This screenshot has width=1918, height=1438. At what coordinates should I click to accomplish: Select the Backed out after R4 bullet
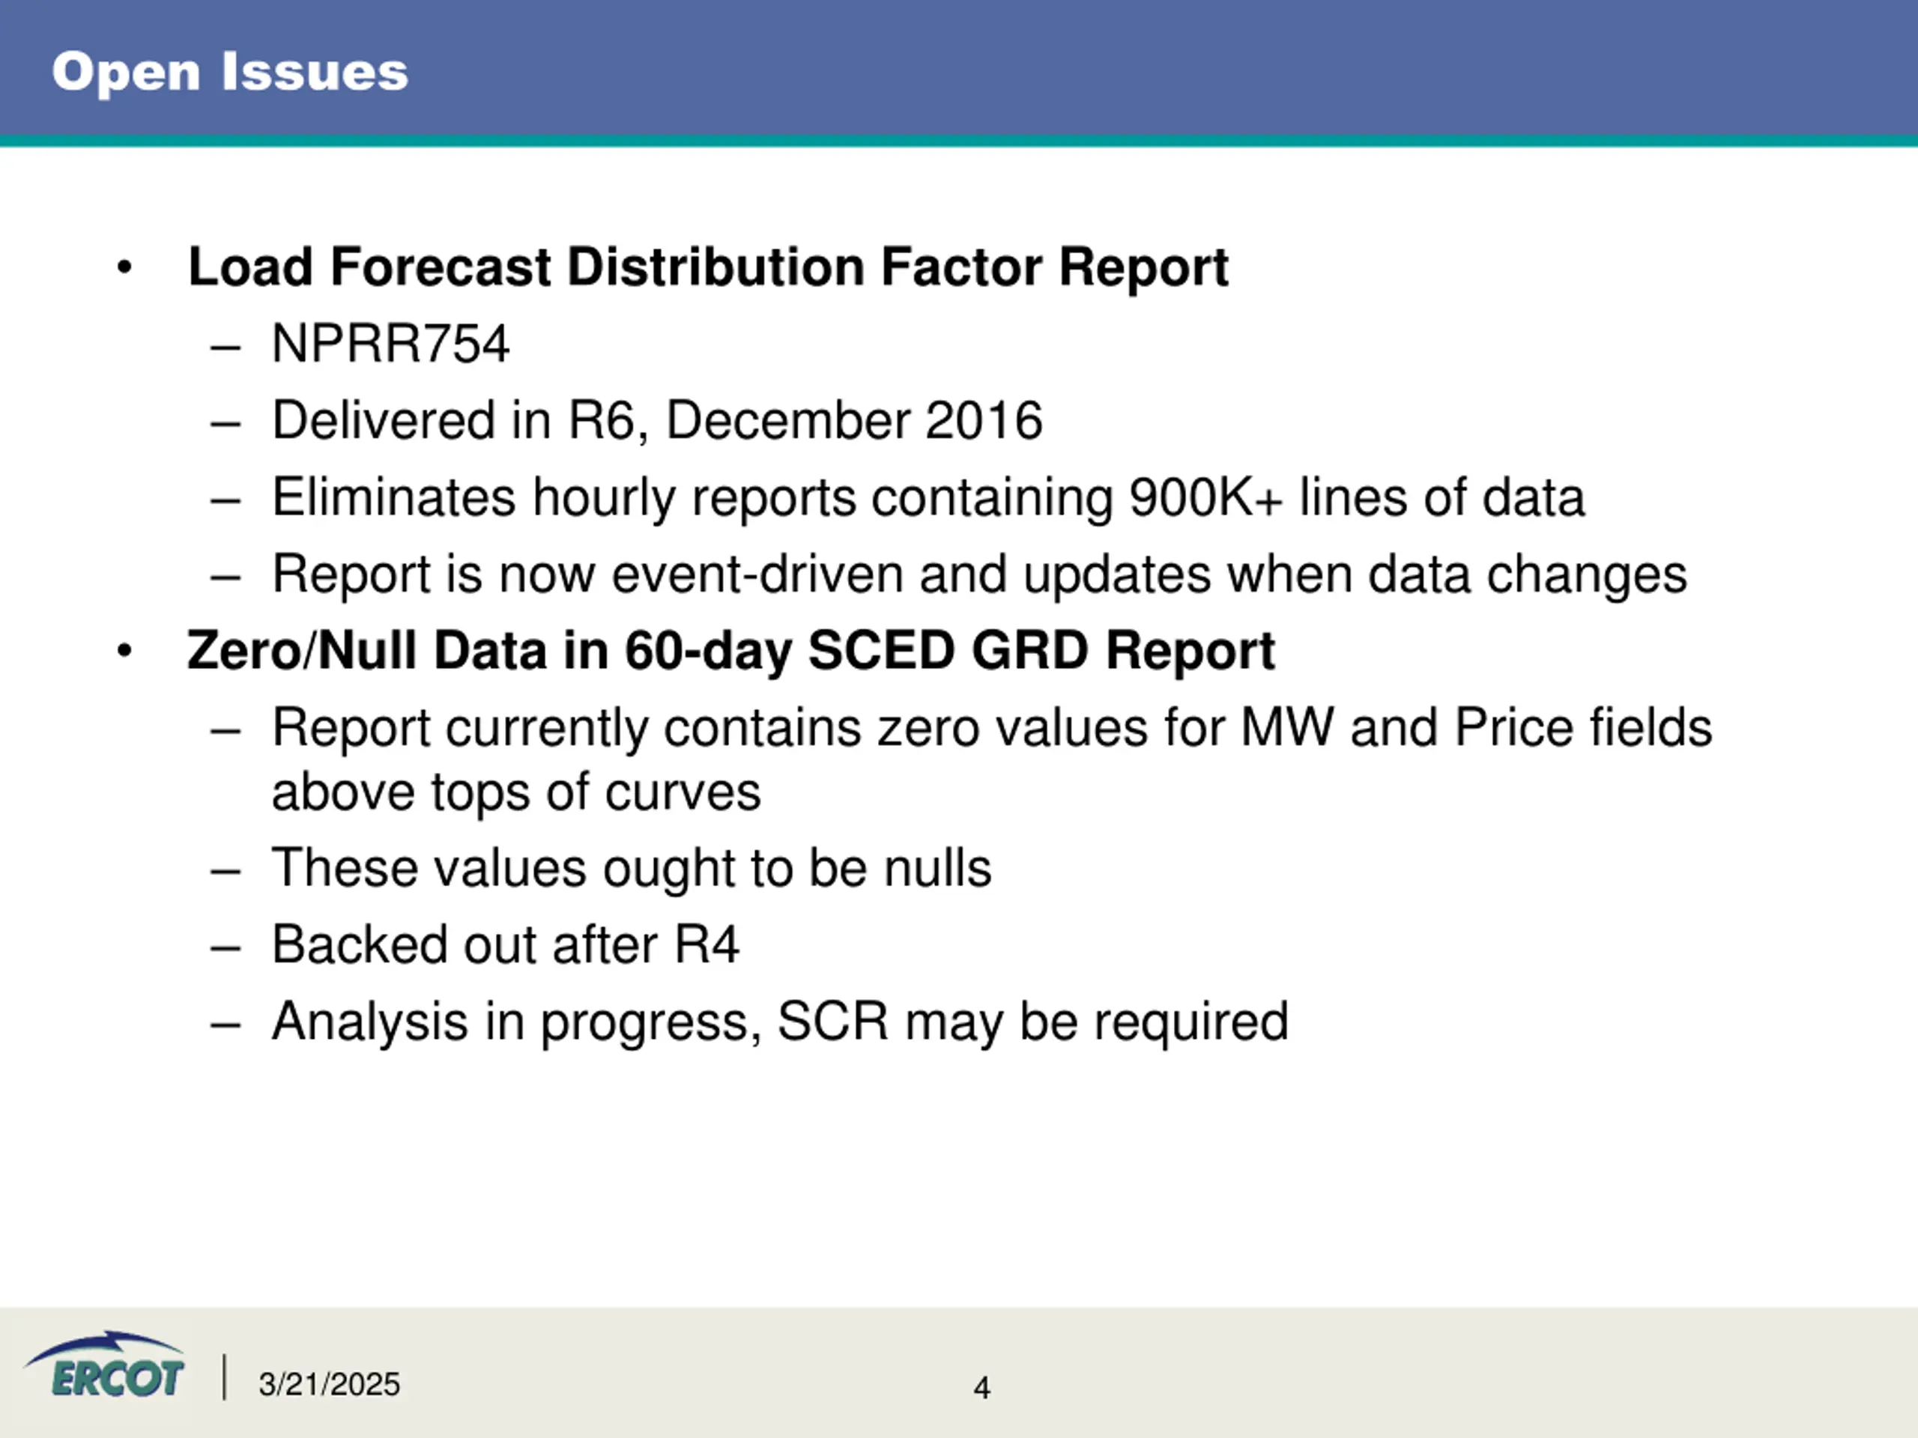pyautogui.click(x=506, y=944)
